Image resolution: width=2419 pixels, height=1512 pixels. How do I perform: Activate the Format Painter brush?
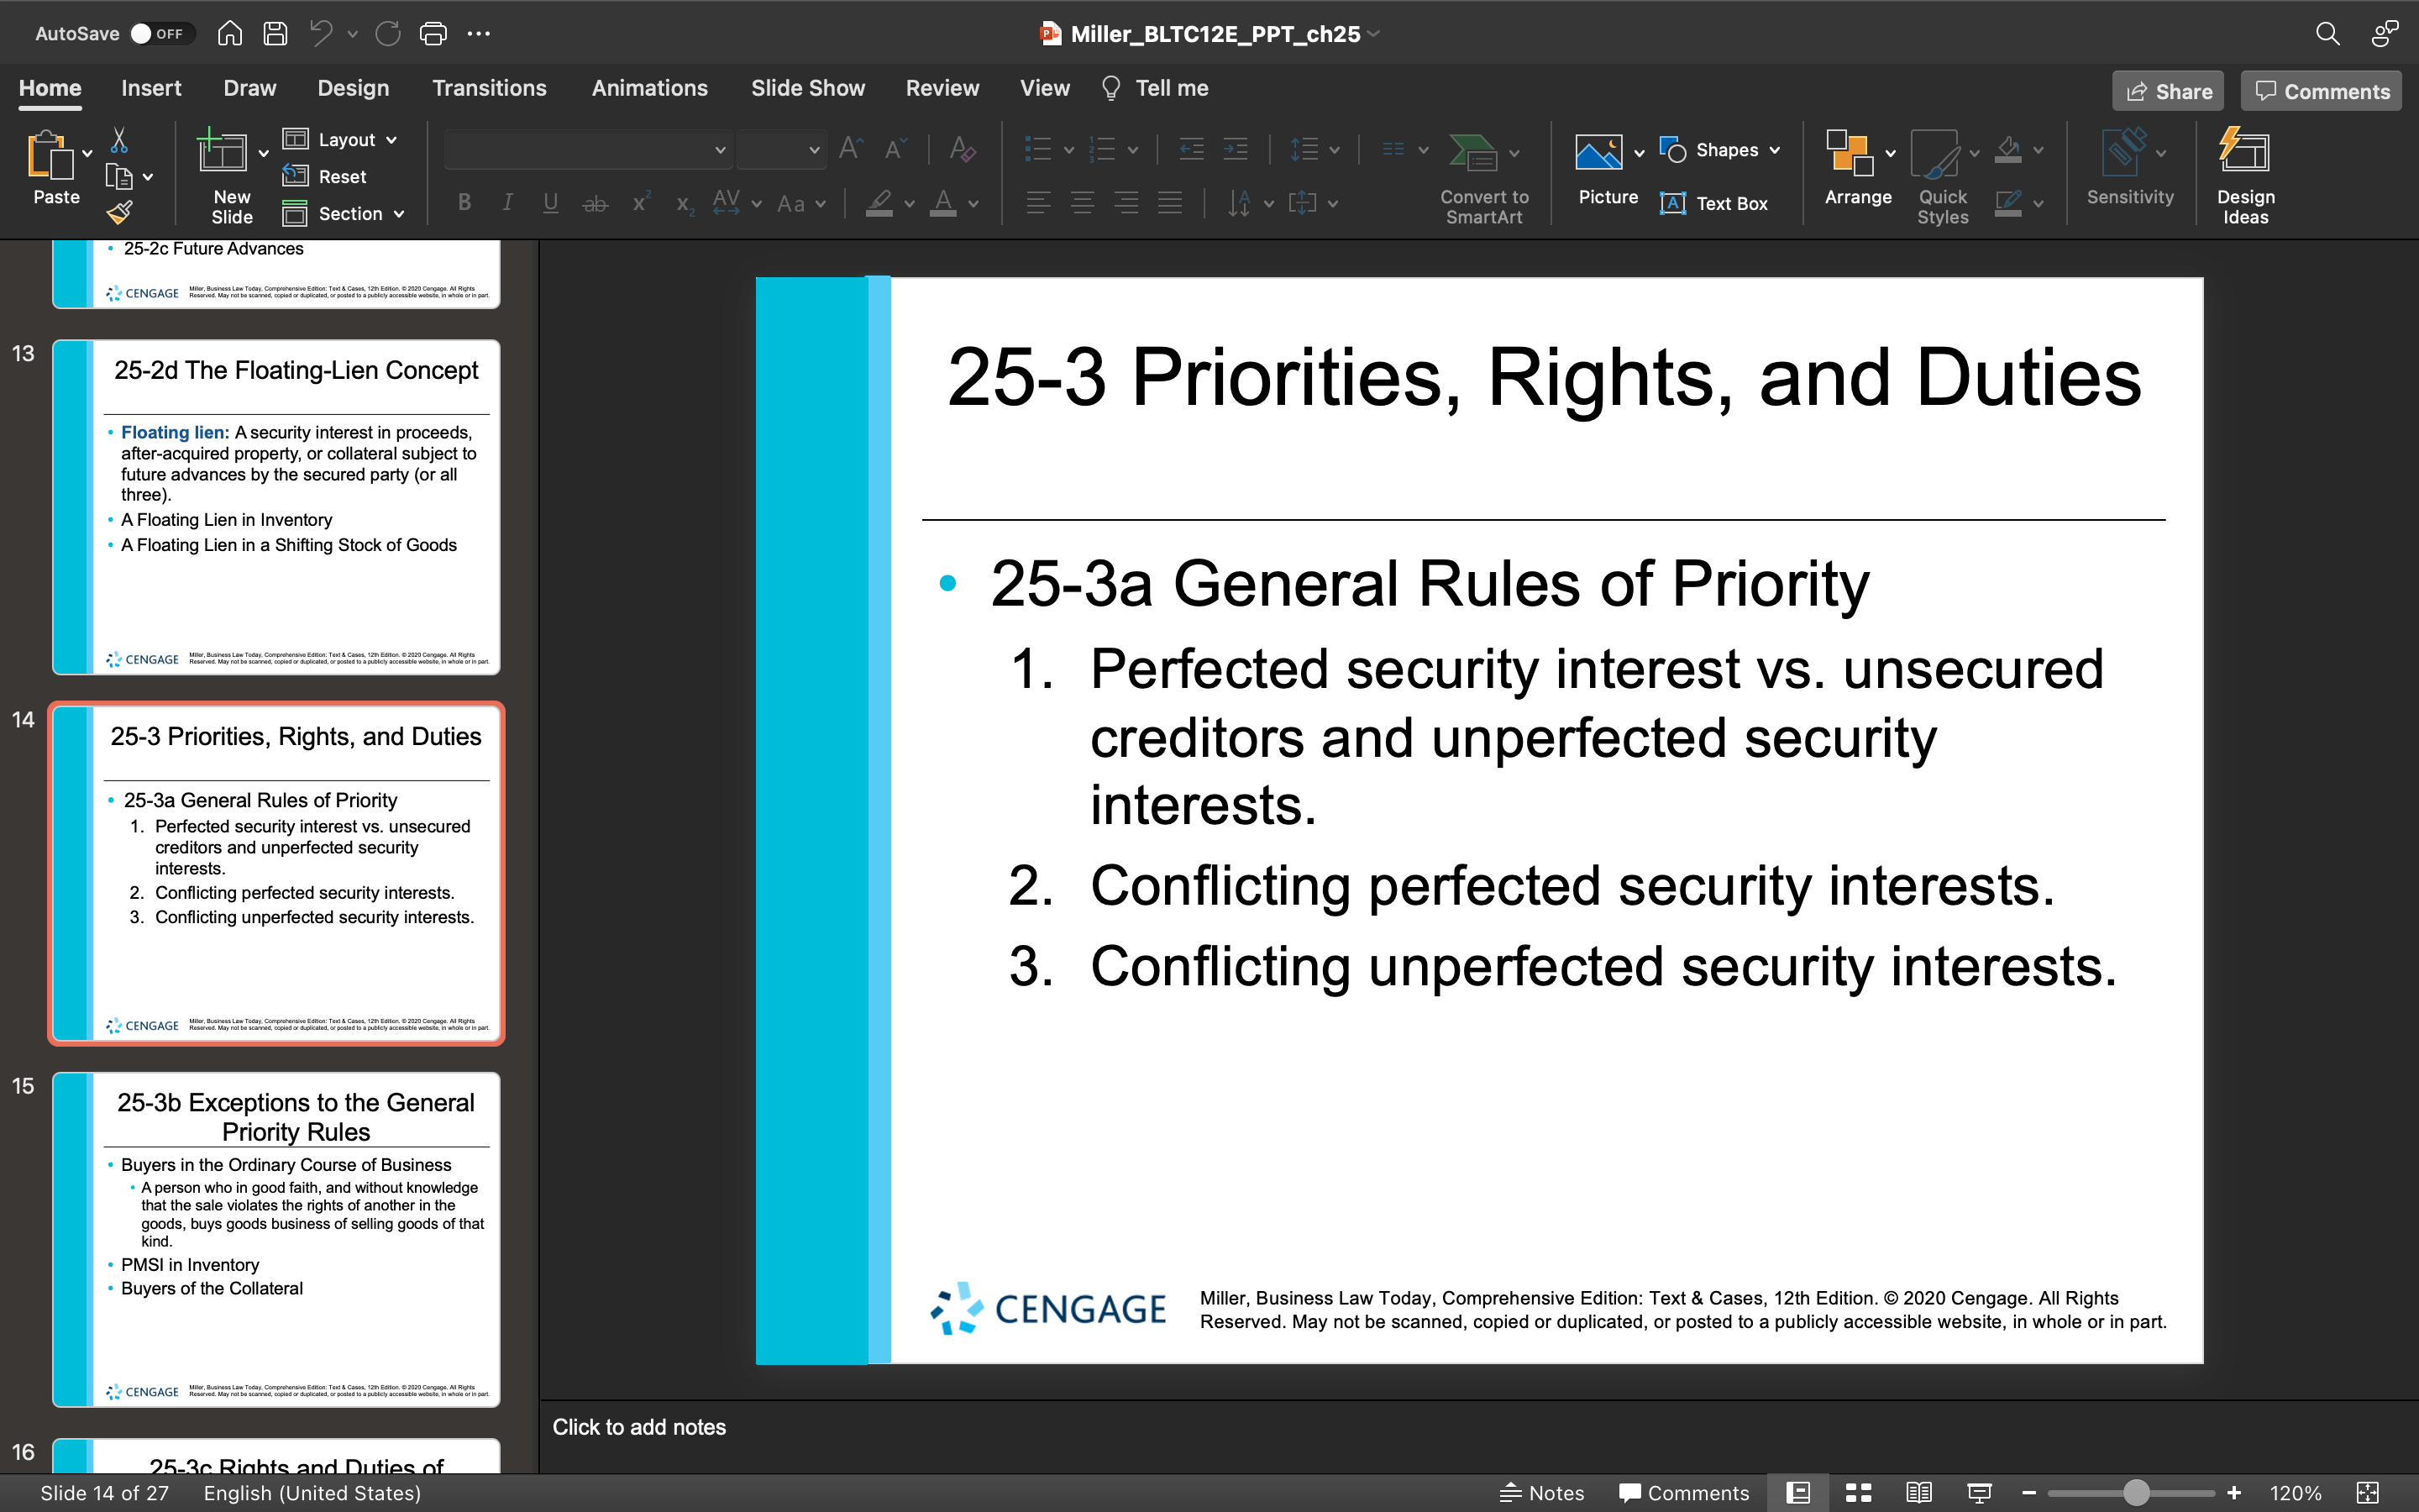(x=119, y=212)
